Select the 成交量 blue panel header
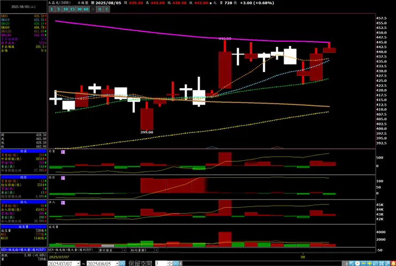Screen dimensions: 396x266 click(x=24, y=226)
